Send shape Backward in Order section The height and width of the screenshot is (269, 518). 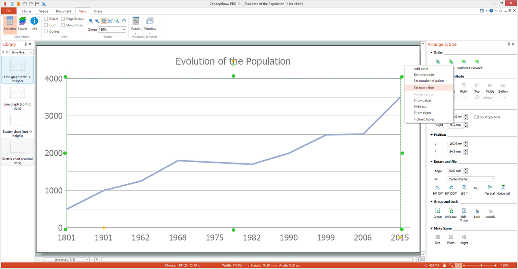point(464,64)
